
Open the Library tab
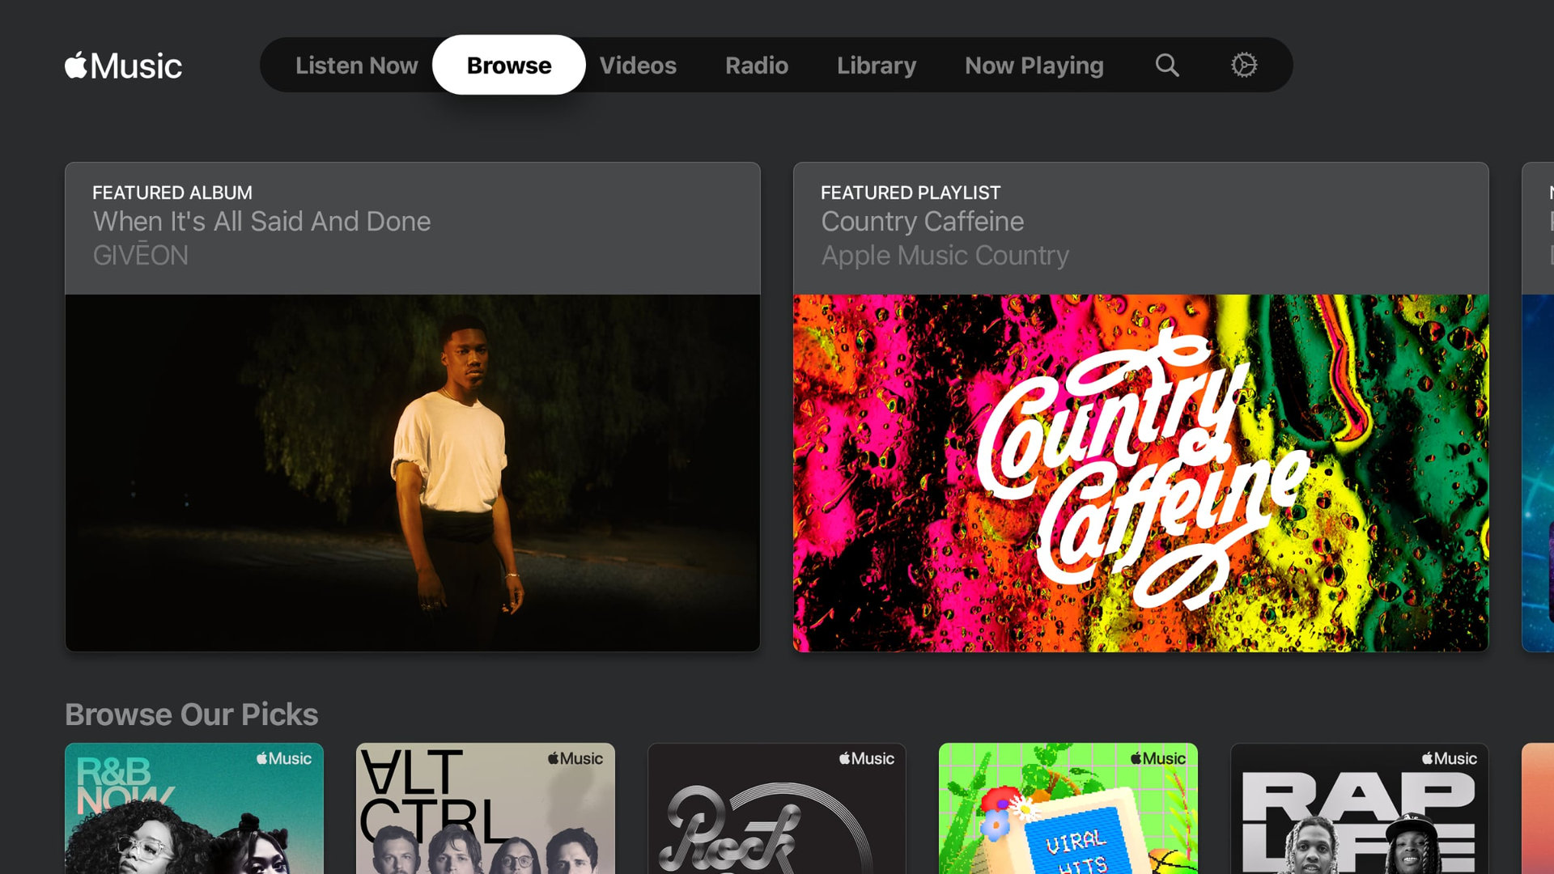point(876,66)
